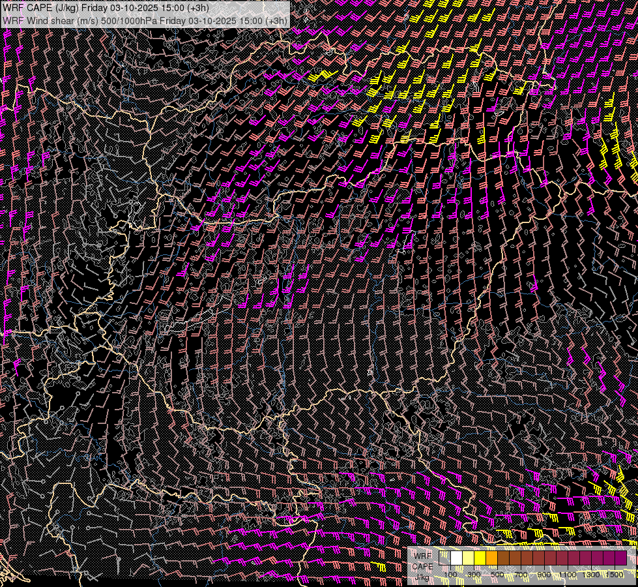
Task: Click the WRF label in the legend
Action: point(423,556)
